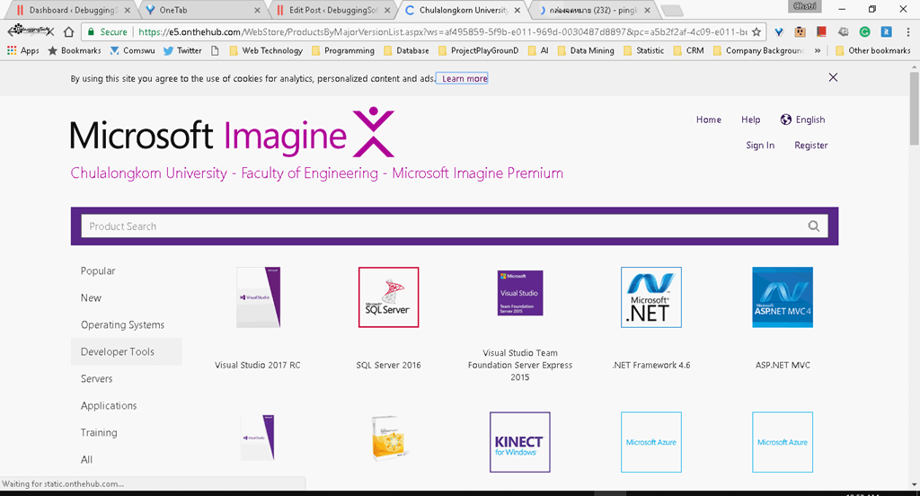The height and width of the screenshot is (496, 920).
Task: Click the Learn more cookie link
Action: [x=464, y=78]
